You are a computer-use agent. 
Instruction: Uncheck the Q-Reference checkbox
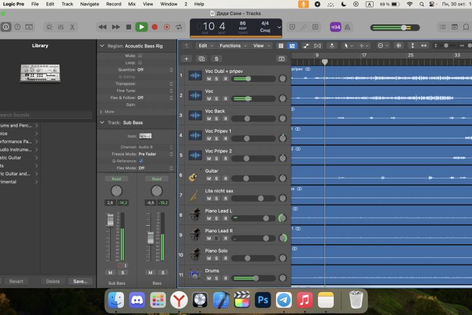coord(141,161)
